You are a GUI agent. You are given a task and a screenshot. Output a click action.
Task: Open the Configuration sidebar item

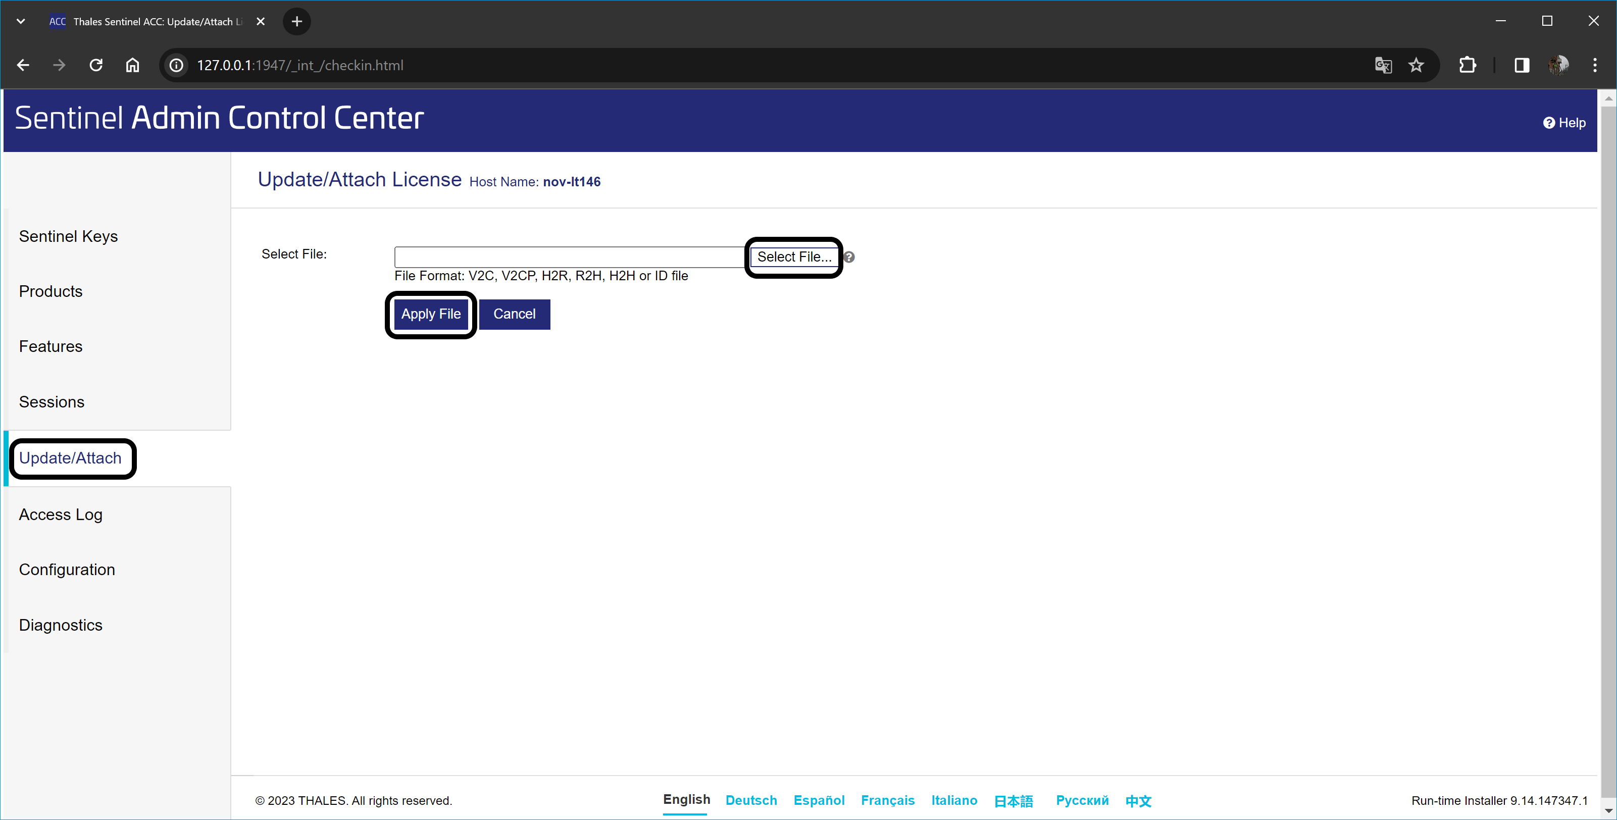click(67, 570)
